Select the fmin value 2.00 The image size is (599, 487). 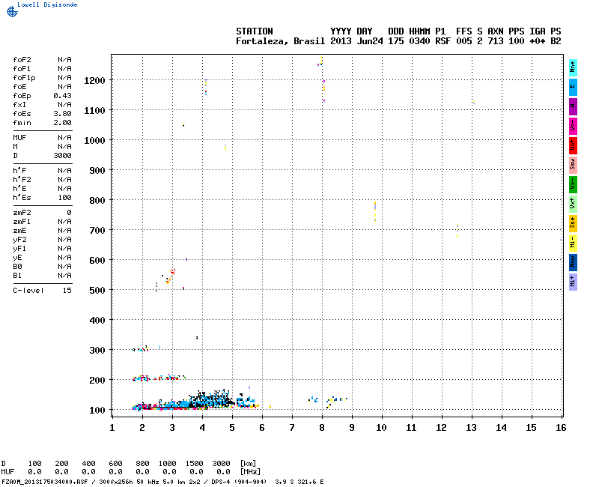[62, 122]
